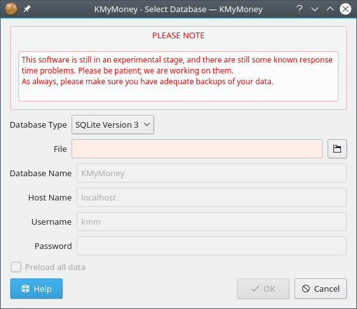Viewport: 357px width, 309px height.
Task: Click the OK button
Action: [x=263, y=289]
